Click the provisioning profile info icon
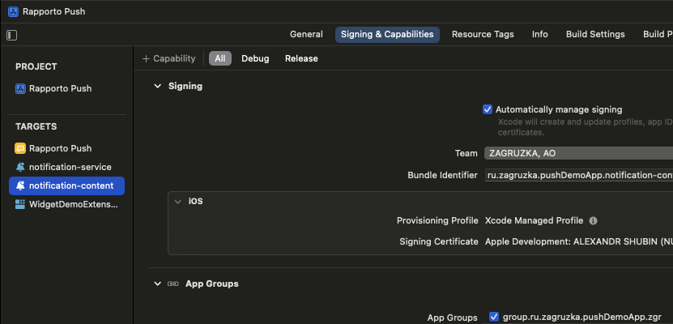The height and width of the screenshot is (324, 673). 593,220
